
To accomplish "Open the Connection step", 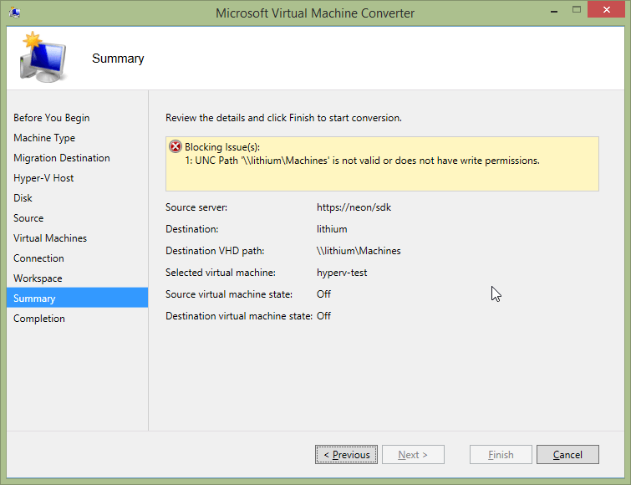I will point(38,258).
